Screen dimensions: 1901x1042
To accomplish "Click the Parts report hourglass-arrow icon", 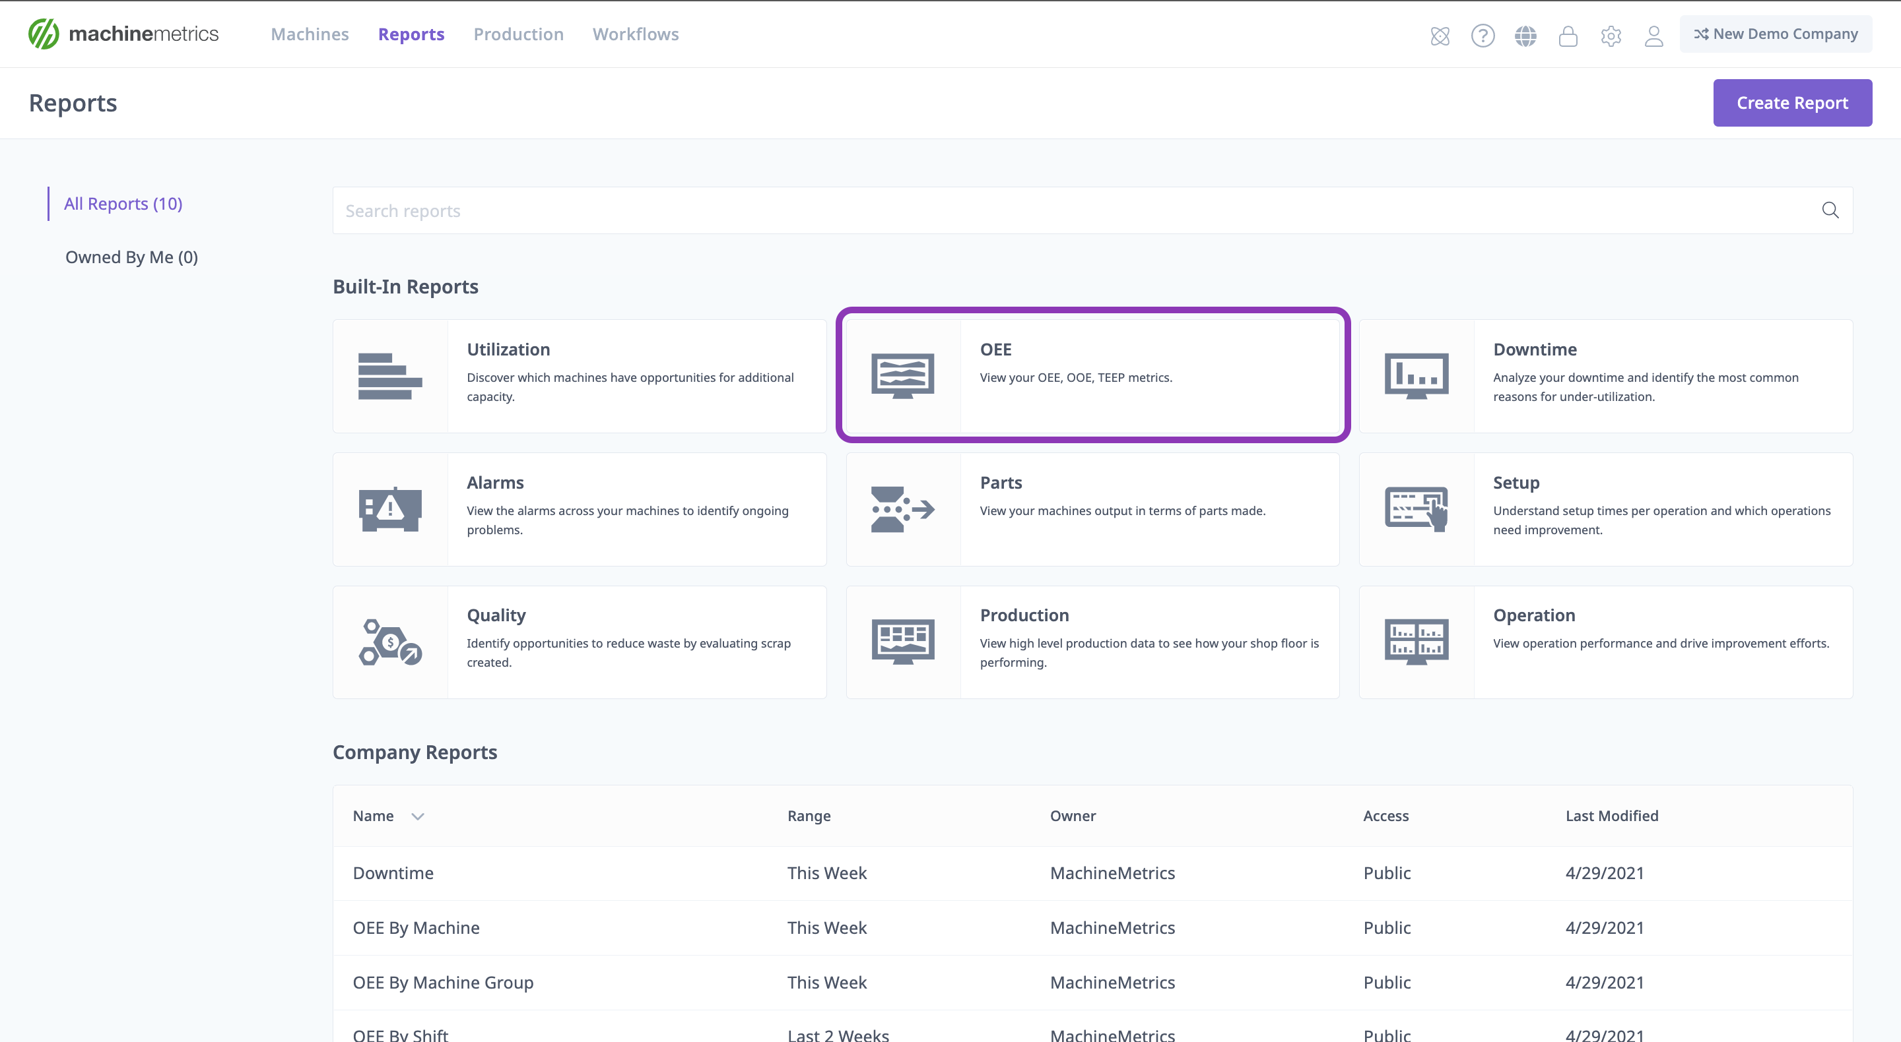I will [902, 509].
